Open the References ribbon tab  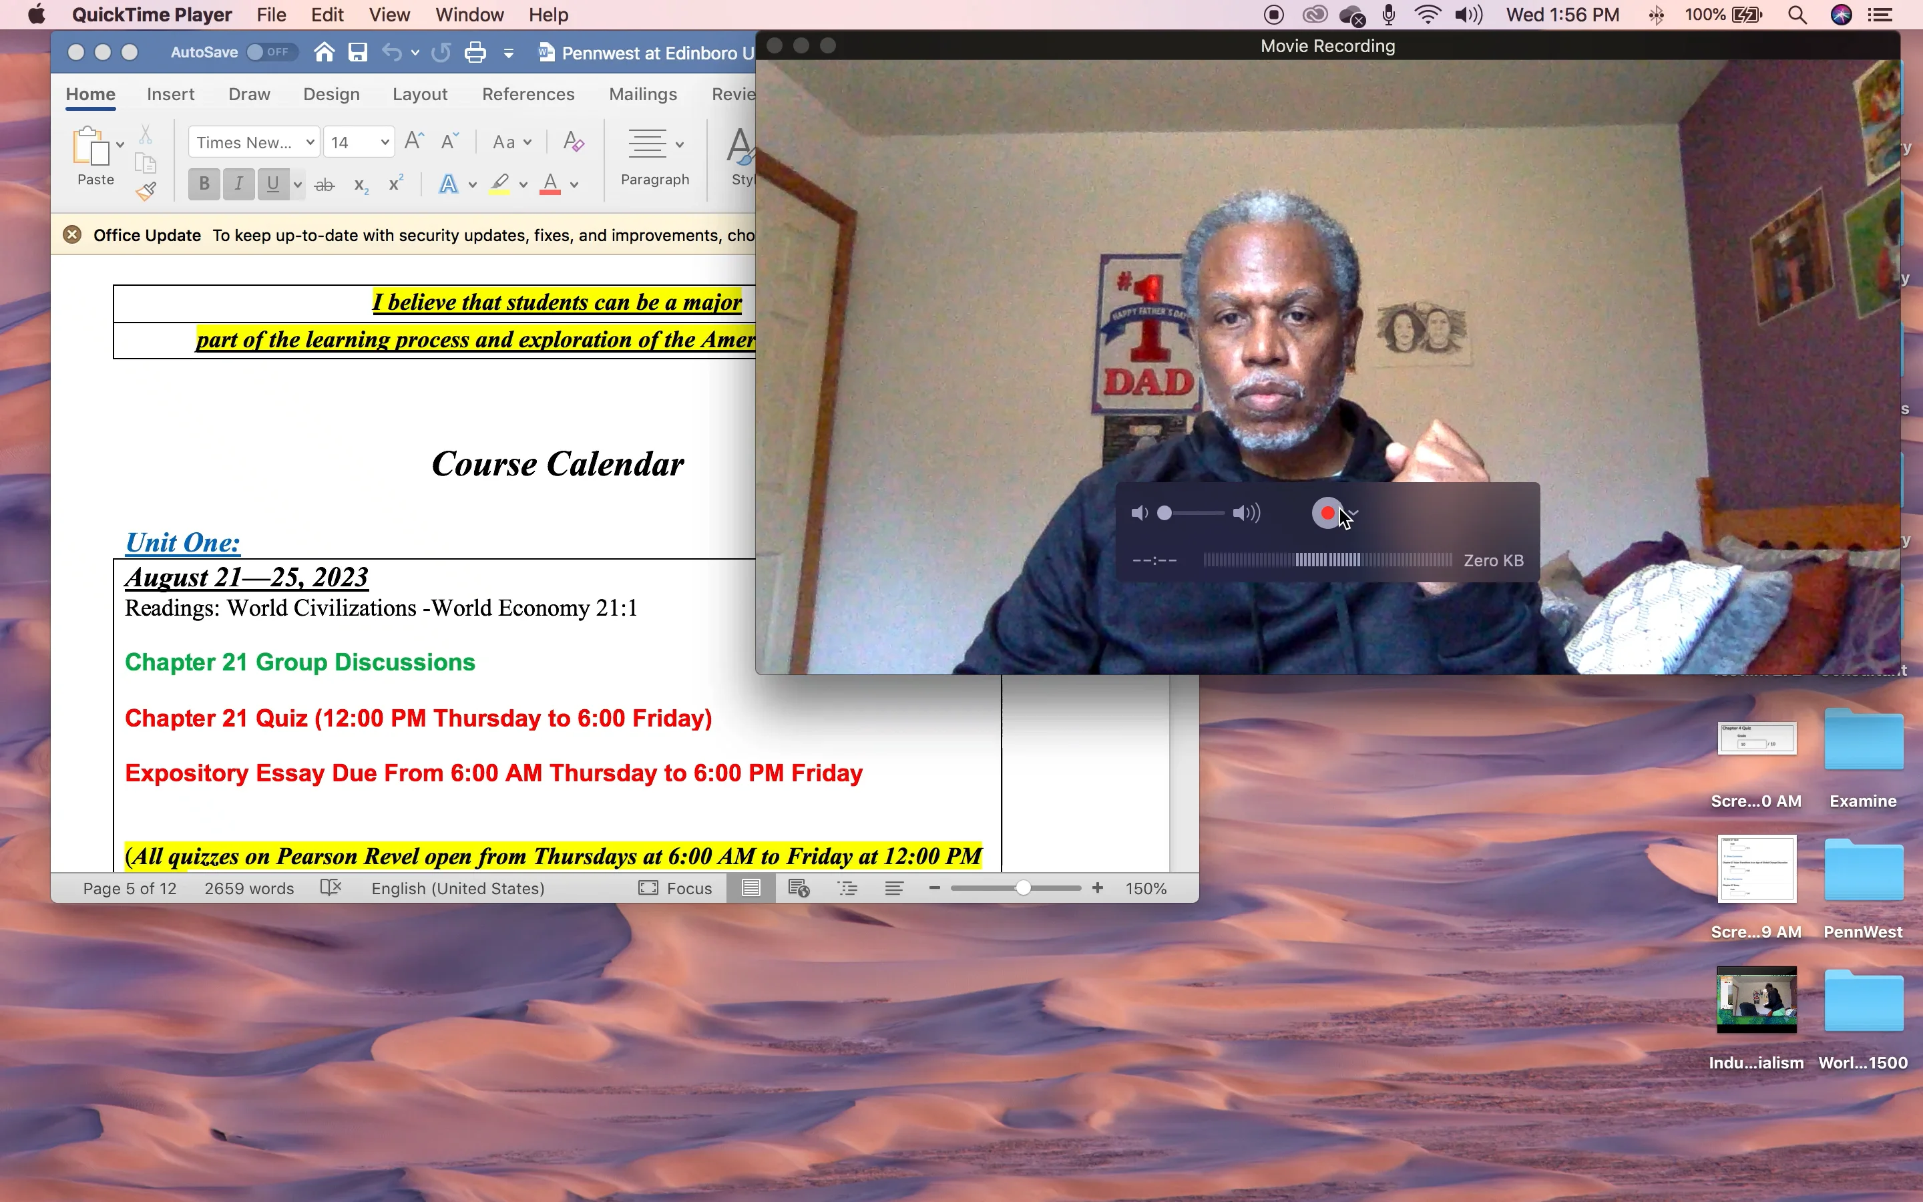click(528, 93)
